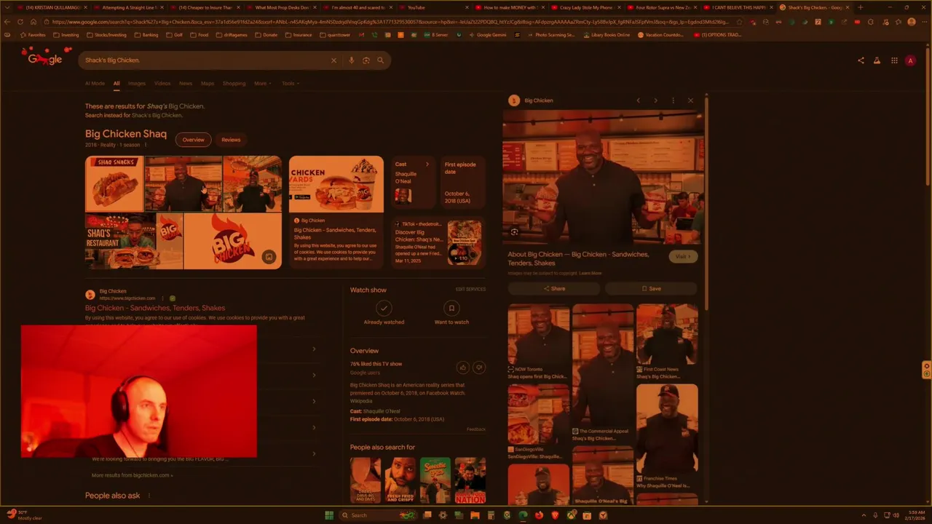Click the Share button in the image panel

click(553, 289)
